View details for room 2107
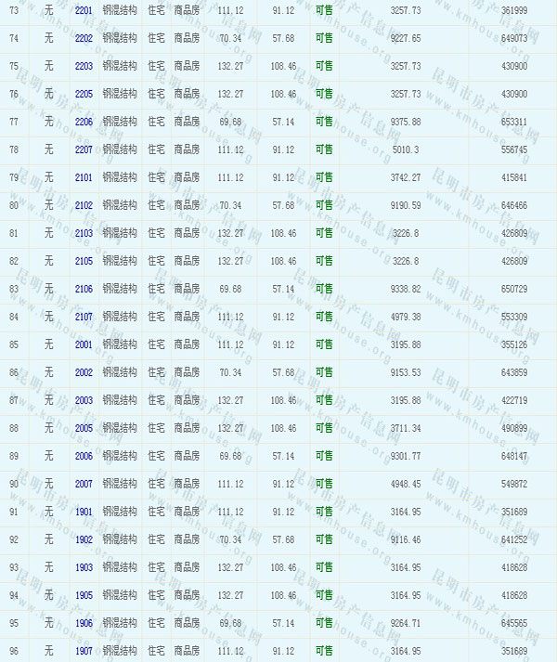The height and width of the screenshot is (662, 557). (84, 317)
